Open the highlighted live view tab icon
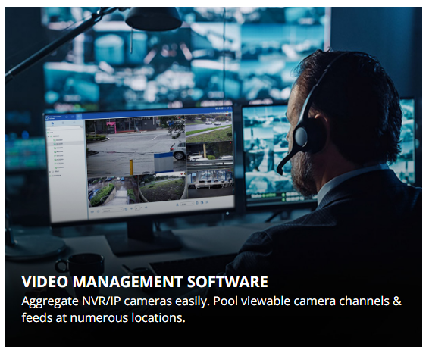This screenshot has height=356, width=429. [79, 117]
